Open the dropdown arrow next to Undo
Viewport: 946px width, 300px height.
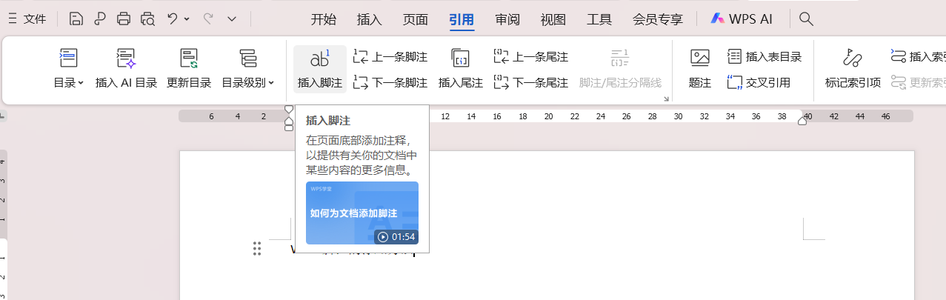[187, 19]
